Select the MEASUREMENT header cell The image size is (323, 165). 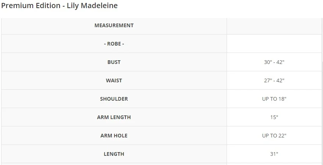coord(114,25)
